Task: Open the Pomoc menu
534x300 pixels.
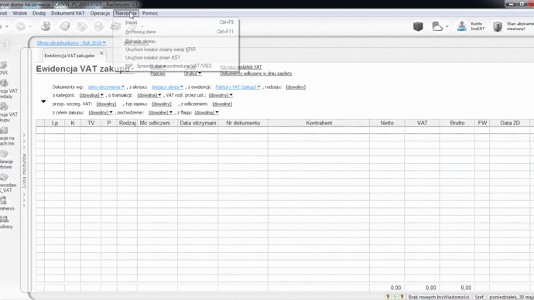Action: (150, 13)
